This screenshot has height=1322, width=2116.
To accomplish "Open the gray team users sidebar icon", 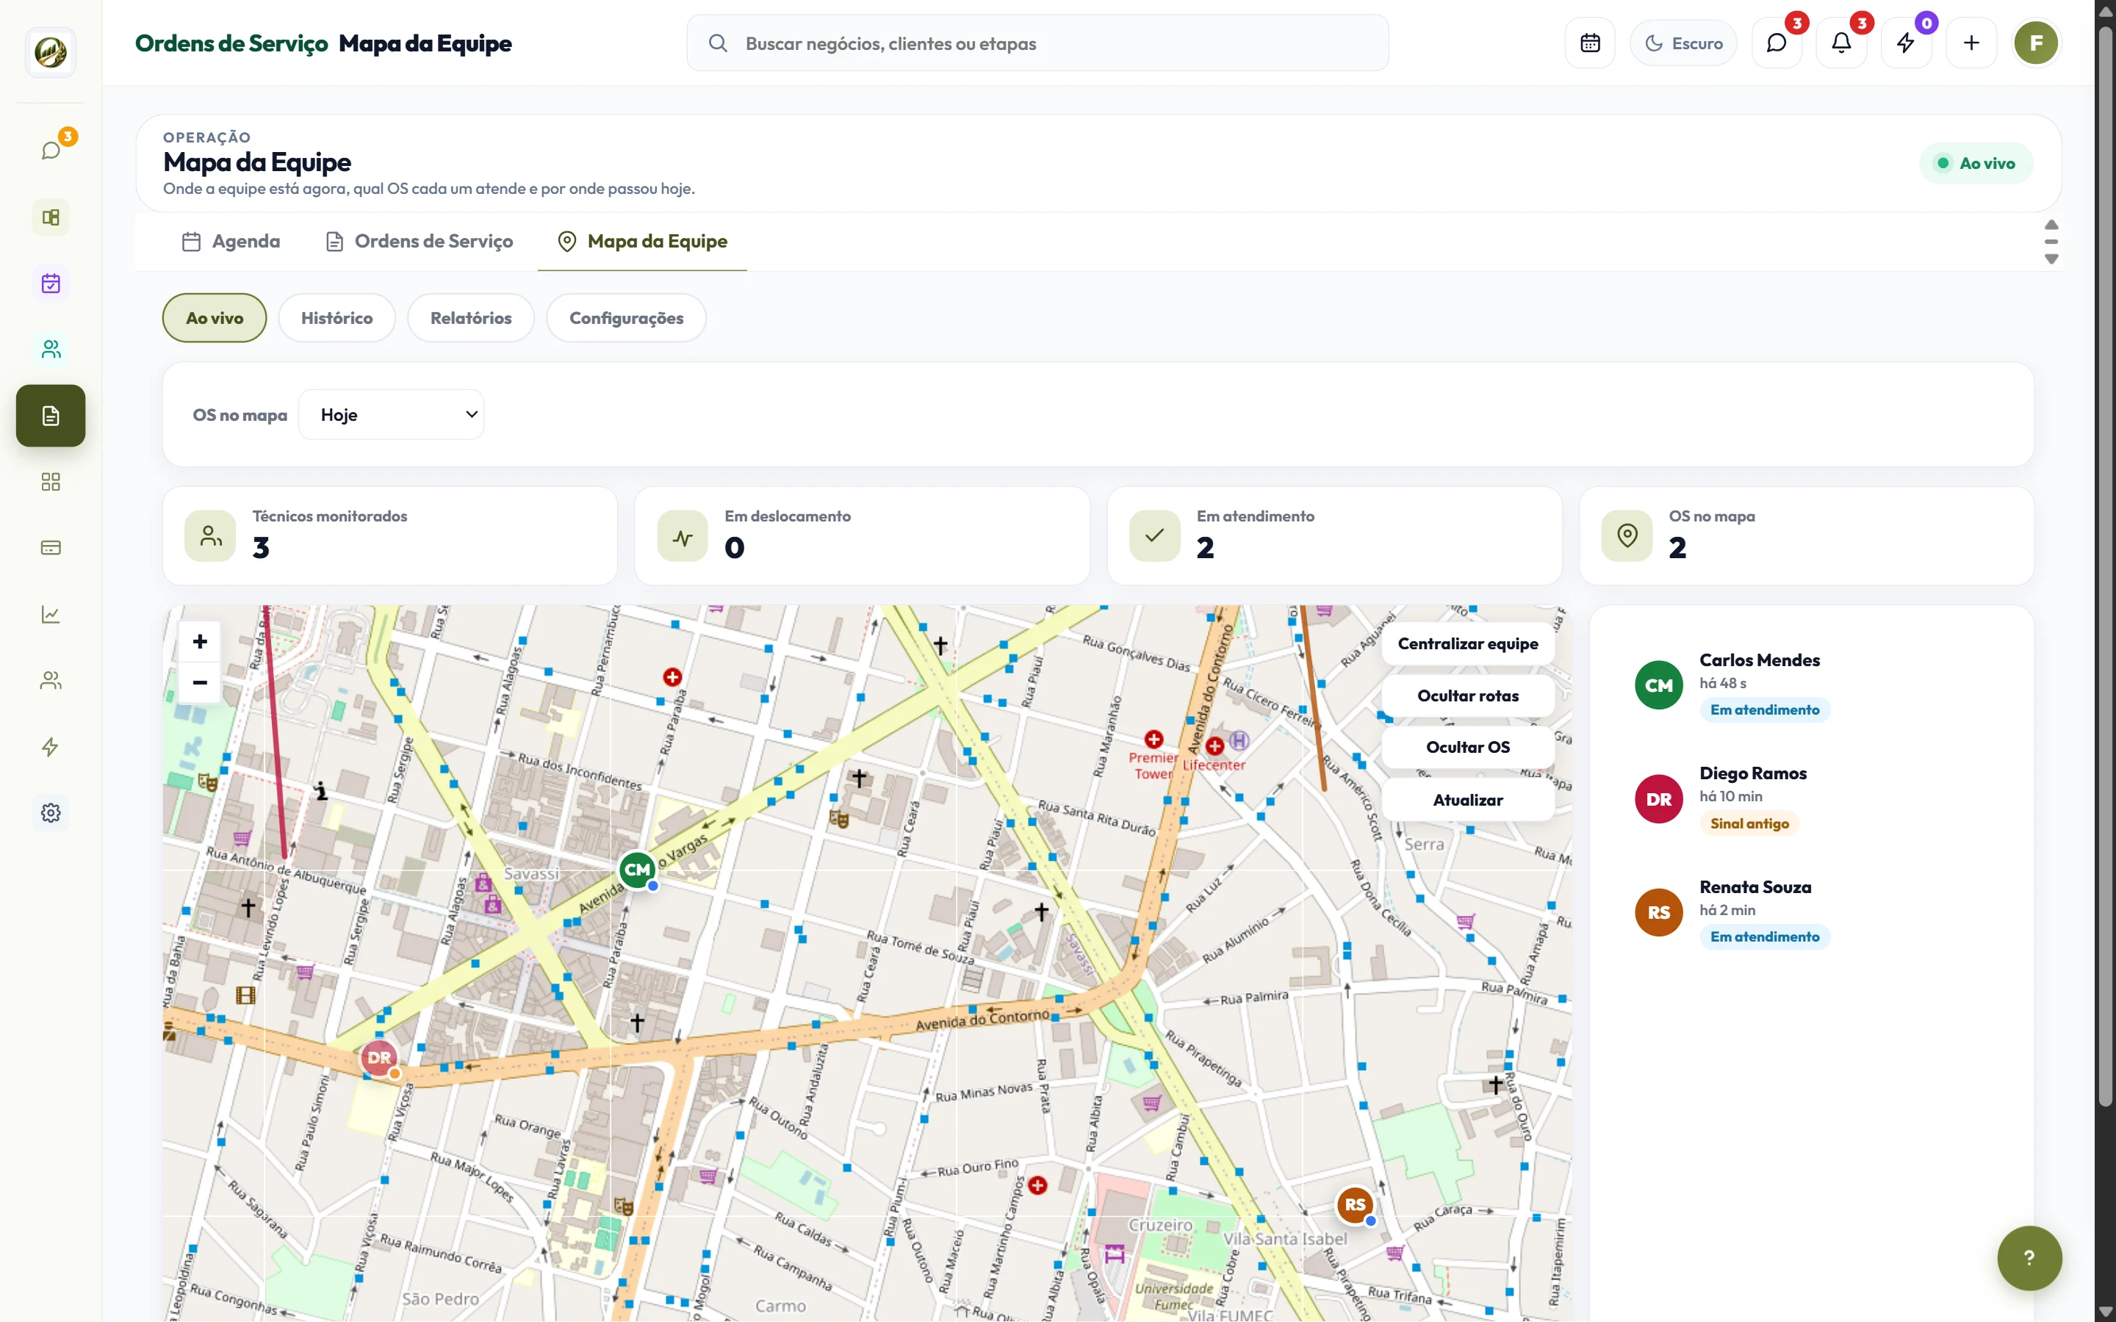I will [51, 680].
